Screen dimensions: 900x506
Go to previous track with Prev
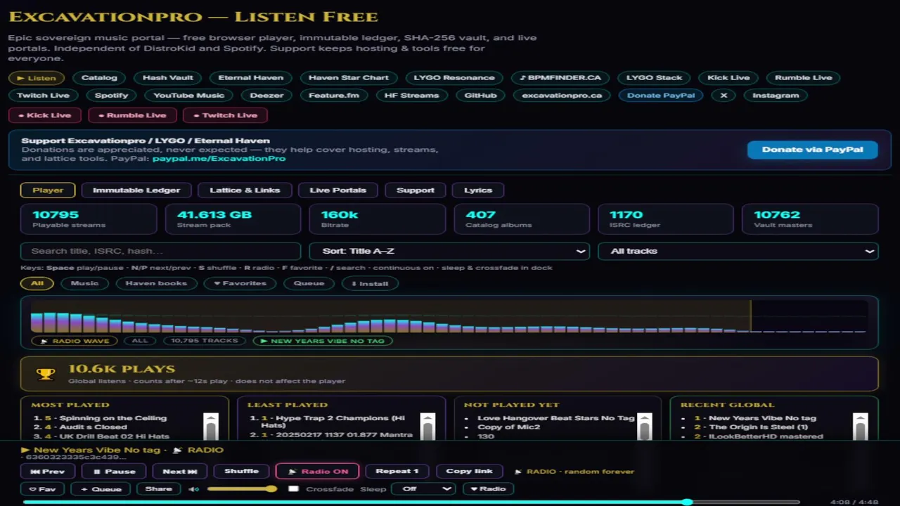point(49,472)
